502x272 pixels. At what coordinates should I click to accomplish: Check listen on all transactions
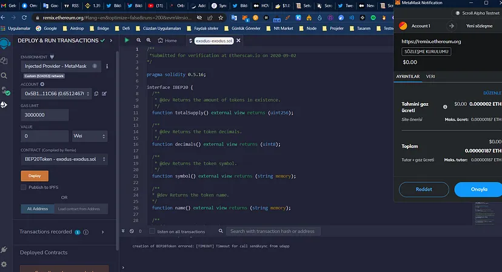pyautogui.click(x=152, y=231)
